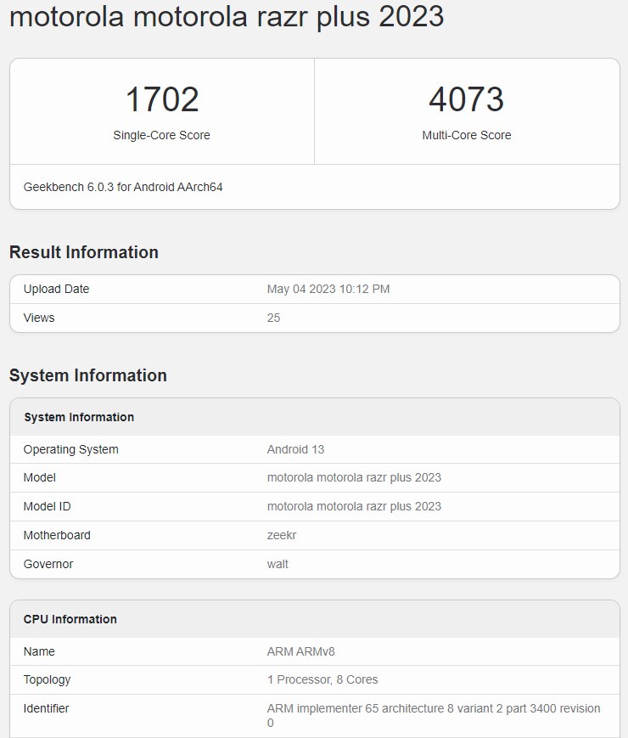Click the topology value "1 Processor, 8 Cores"
This screenshot has height=738, width=628.
322,679
